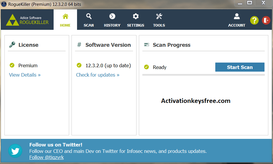Screen dimensions: 273x164
Task: Click the Account person icon
Action: click(x=237, y=16)
